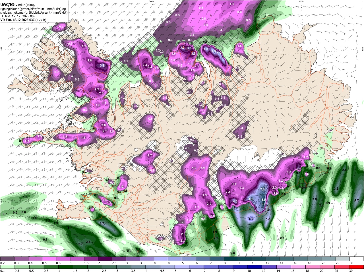
Task: Select the darkest purple snow legend swatch at 2
Action: 105,259
